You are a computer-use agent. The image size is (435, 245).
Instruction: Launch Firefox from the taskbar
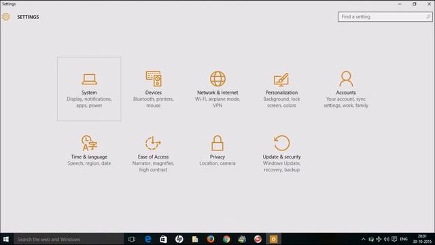pyautogui.click(x=211, y=239)
